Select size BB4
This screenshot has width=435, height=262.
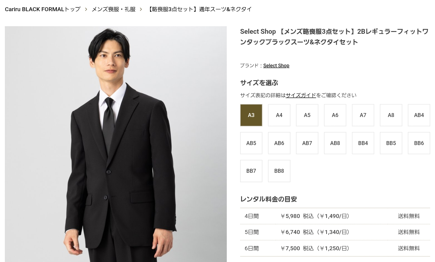(363, 143)
